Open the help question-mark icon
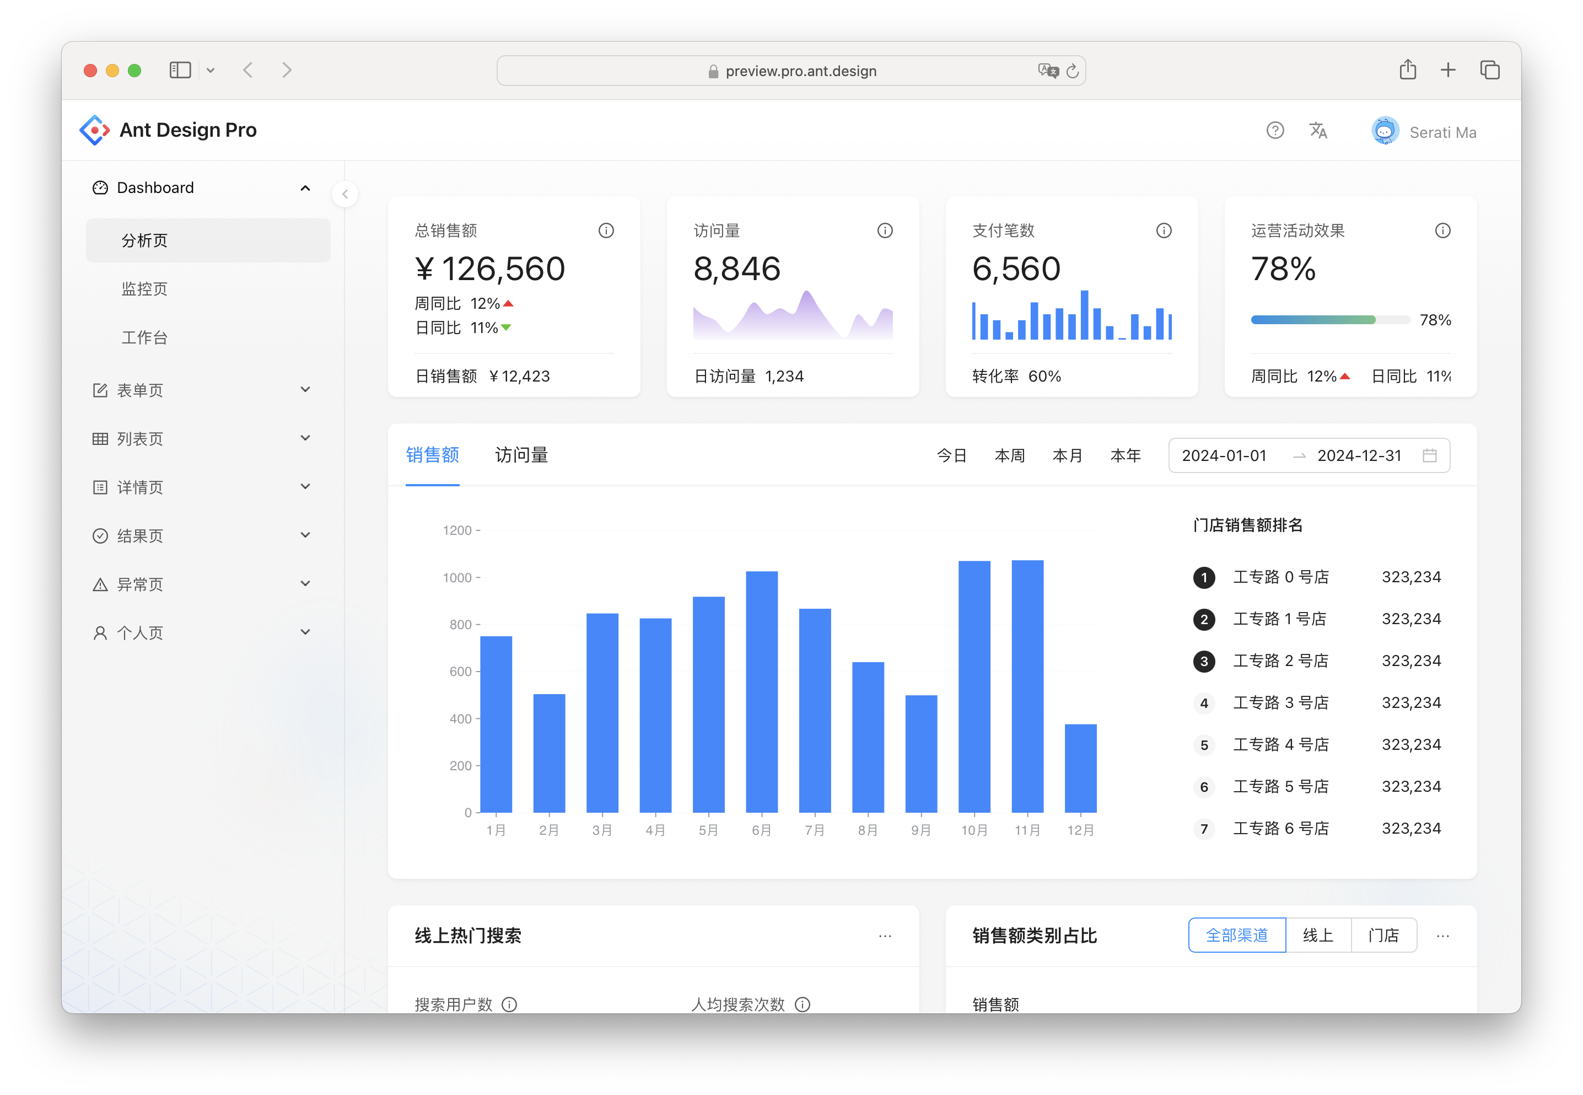This screenshot has width=1583, height=1095. tap(1274, 130)
